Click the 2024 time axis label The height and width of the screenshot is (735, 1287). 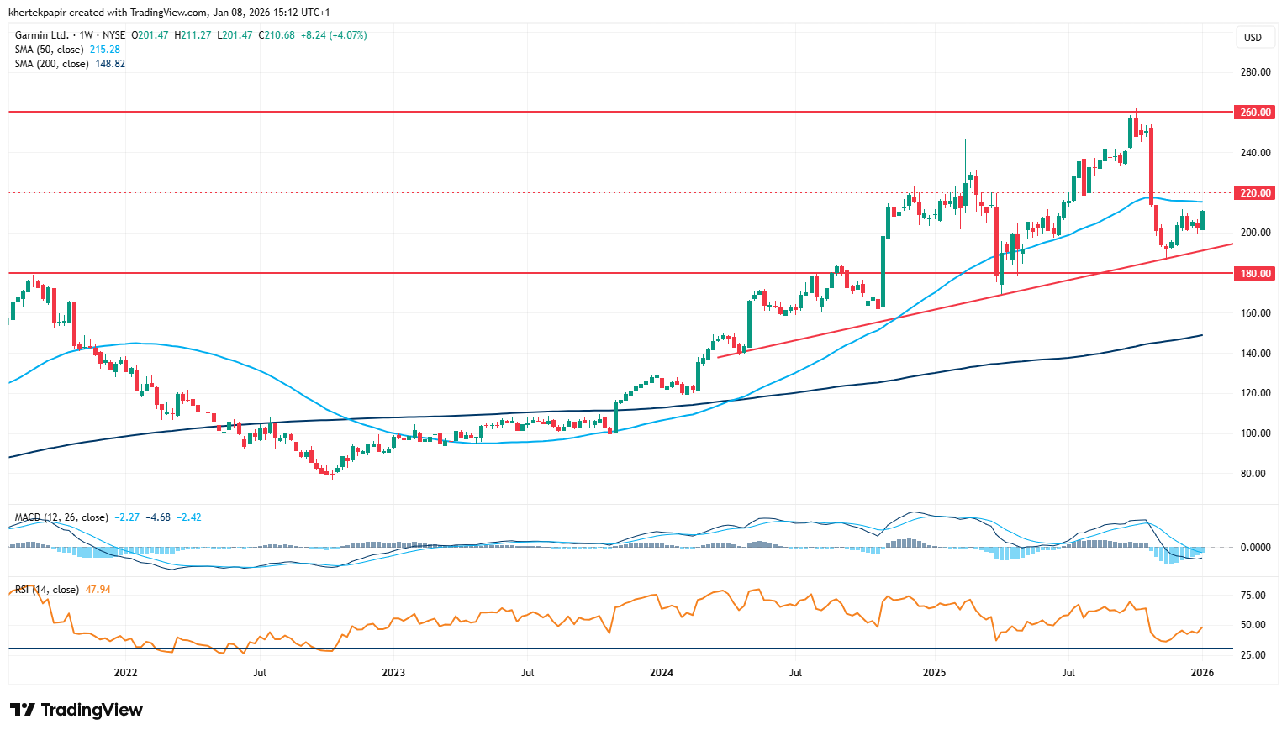pyautogui.click(x=662, y=673)
